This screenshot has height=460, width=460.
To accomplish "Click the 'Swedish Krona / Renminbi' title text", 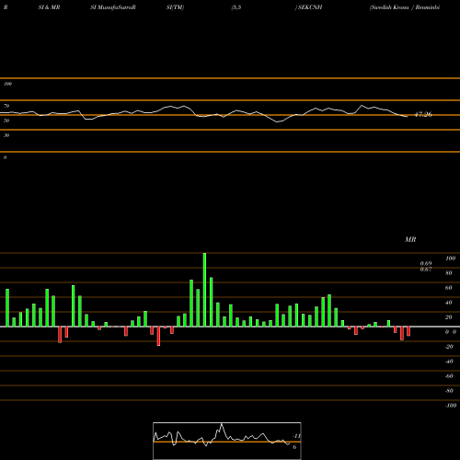I will pyautogui.click(x=405, y=7).
